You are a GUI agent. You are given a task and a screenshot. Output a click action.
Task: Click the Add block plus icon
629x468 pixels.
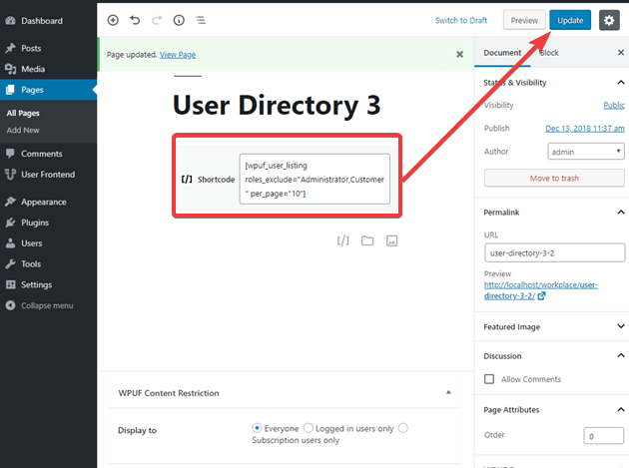pos(113,20)
